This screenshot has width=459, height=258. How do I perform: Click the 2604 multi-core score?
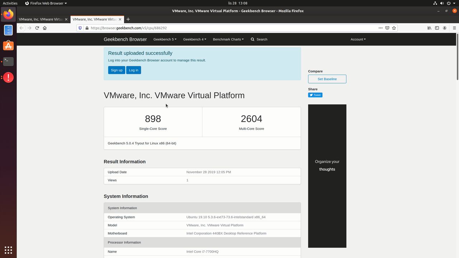pyautogui.click(x=251, y=119)
